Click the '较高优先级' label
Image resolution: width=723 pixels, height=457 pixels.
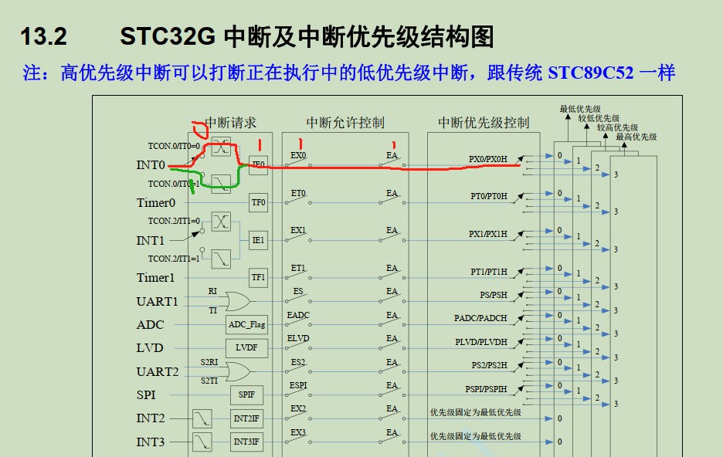click(x=617, y=127)
